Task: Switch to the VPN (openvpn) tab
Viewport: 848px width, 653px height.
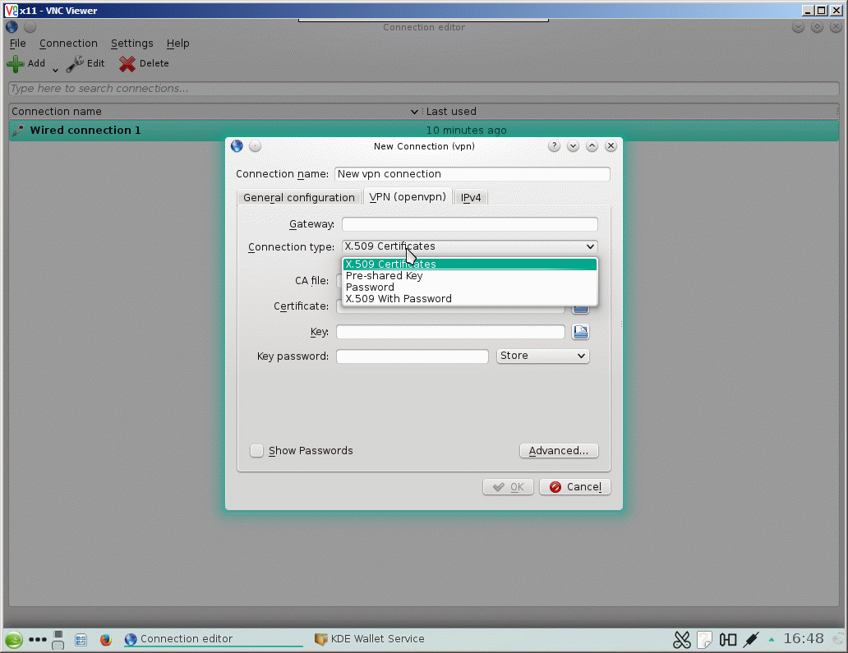Action: (408, 197)
